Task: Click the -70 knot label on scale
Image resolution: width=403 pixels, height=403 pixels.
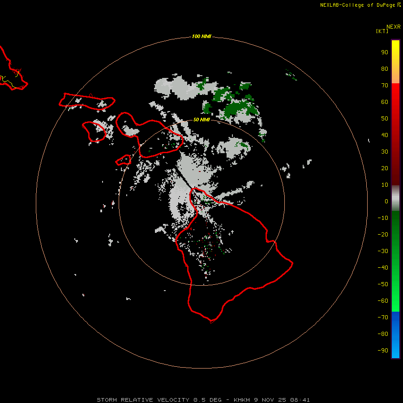Action: point(383,317)
